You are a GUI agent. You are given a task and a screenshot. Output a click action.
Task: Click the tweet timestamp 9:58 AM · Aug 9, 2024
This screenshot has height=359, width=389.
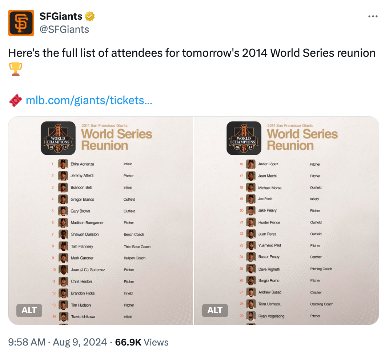[57, 342]
